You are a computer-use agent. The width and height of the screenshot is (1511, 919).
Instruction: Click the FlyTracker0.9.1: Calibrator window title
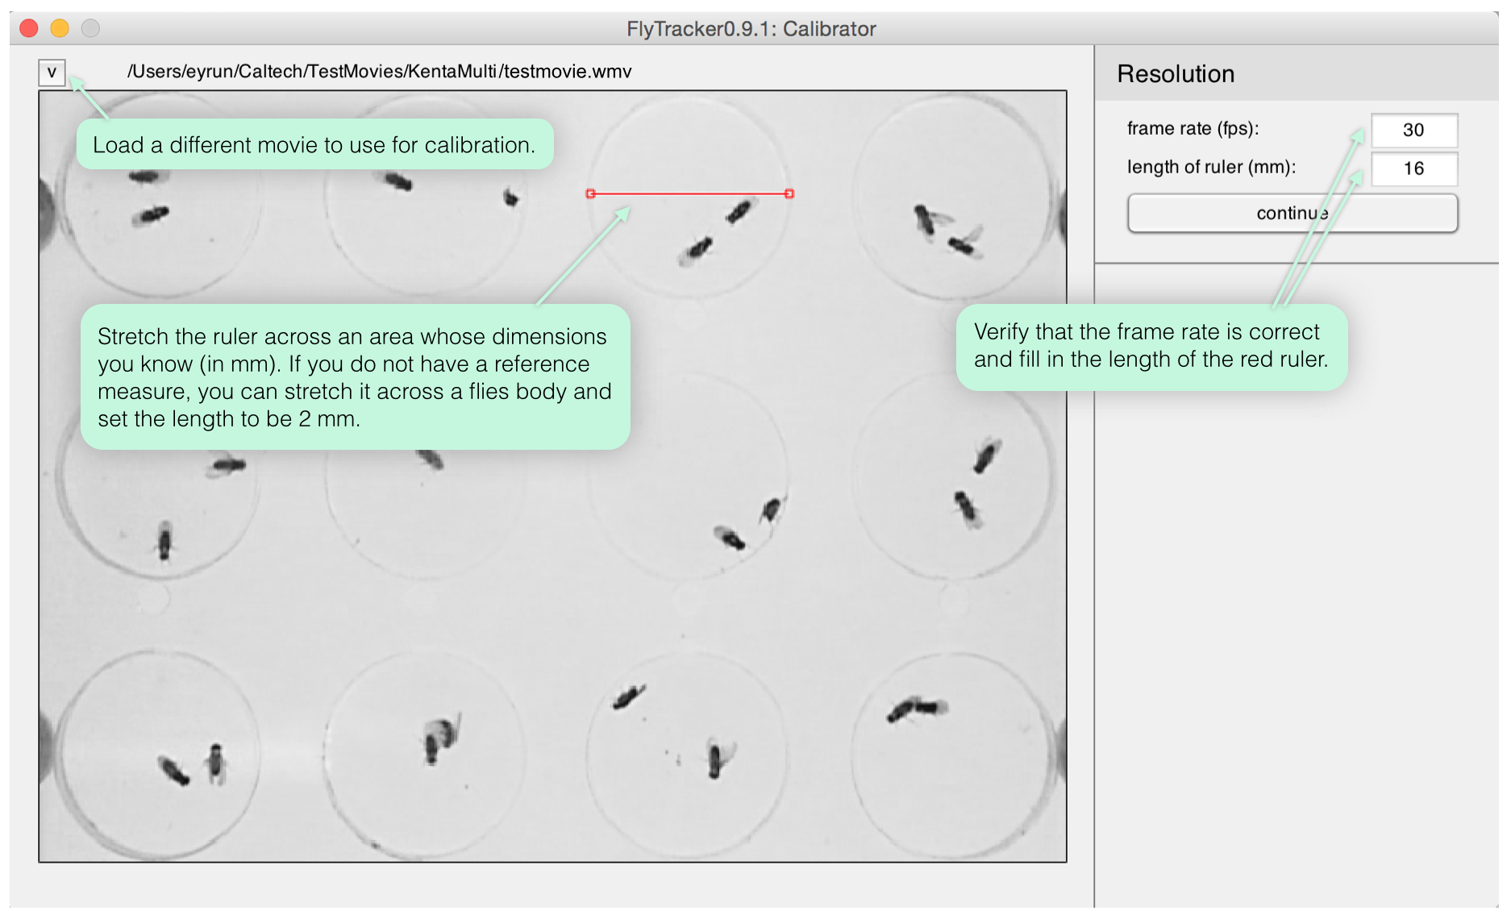point(751,29)
